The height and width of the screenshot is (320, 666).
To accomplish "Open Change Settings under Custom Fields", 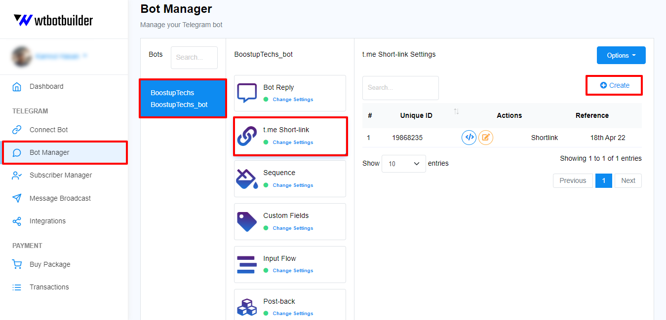I will (x=293, y=228).
